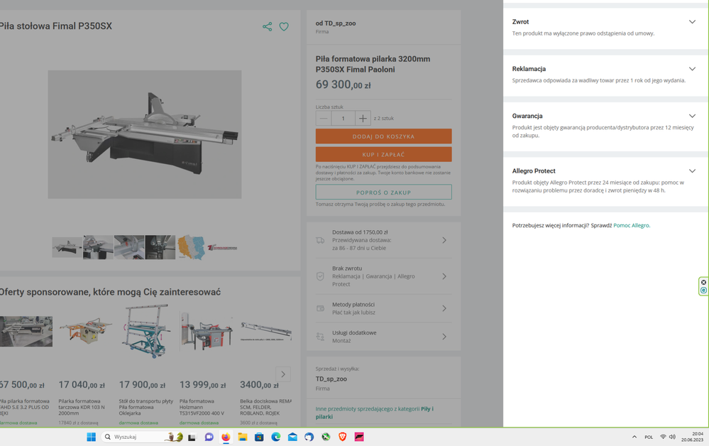
Task: Click the shield icon beside Brak zwrotu
Action: pos(320,276)
